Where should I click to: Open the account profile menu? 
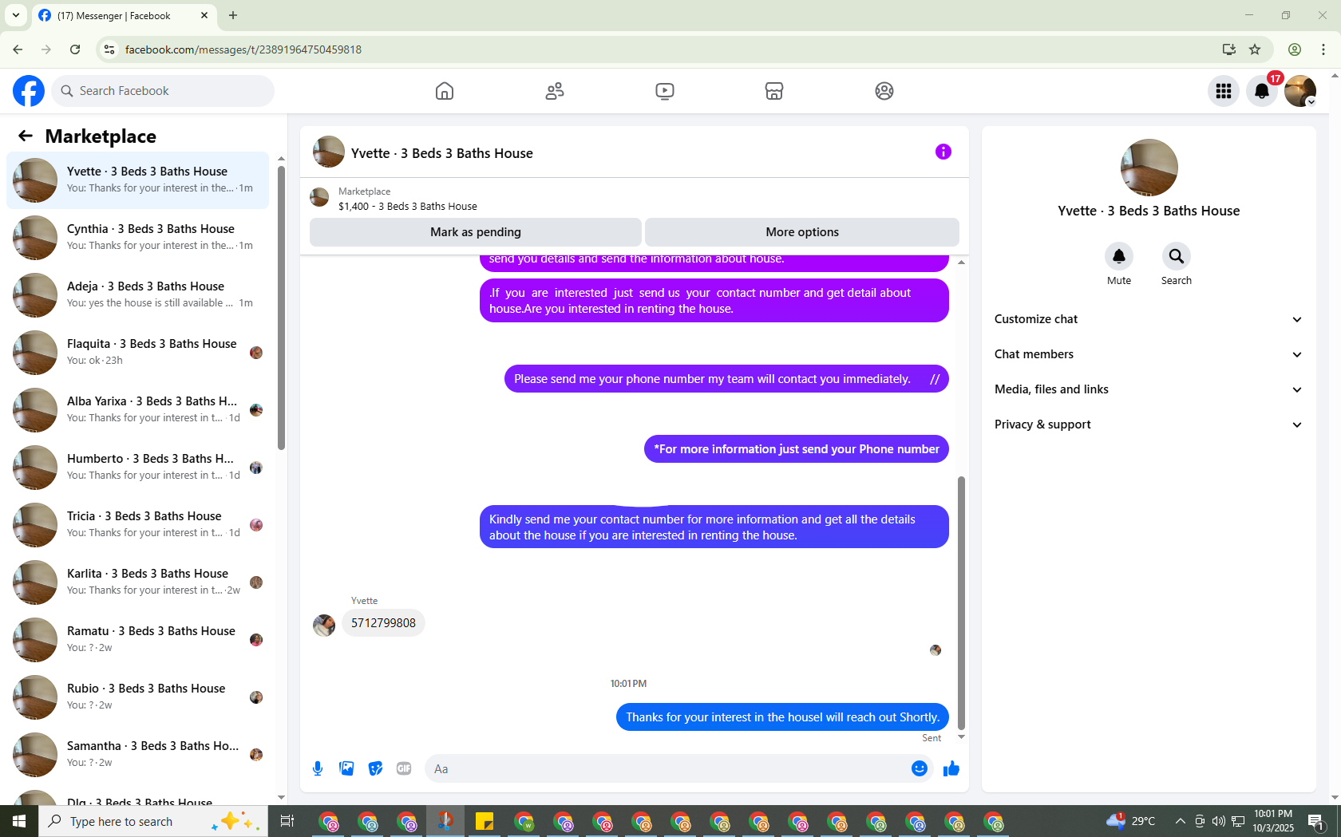tap(1300, 91)
